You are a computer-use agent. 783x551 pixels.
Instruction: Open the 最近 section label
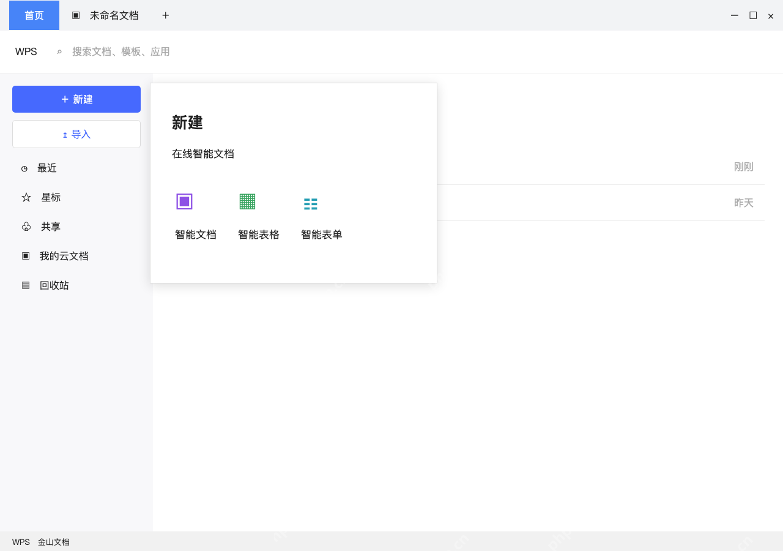(47, 168)
